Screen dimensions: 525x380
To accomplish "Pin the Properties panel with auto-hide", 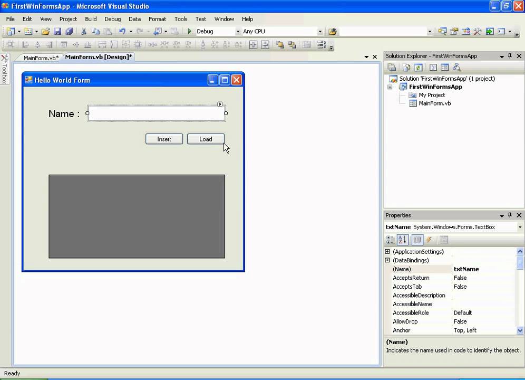I will [x=510, y=215].
